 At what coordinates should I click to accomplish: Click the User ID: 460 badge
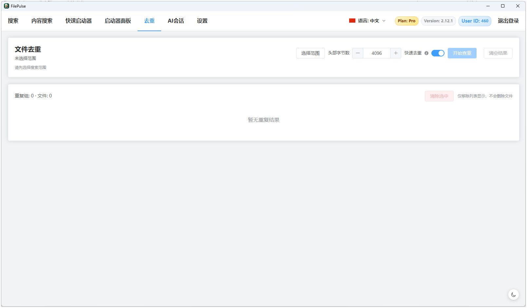click(475, 21)
